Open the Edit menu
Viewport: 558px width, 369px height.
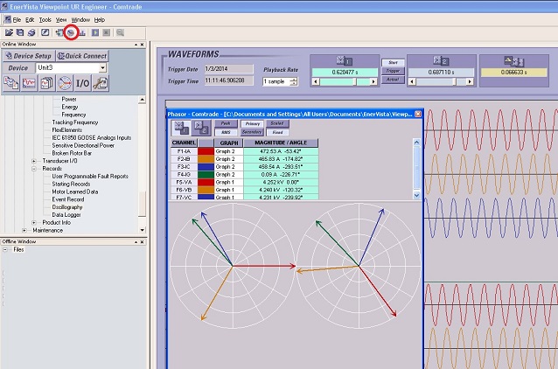(30, 20)
